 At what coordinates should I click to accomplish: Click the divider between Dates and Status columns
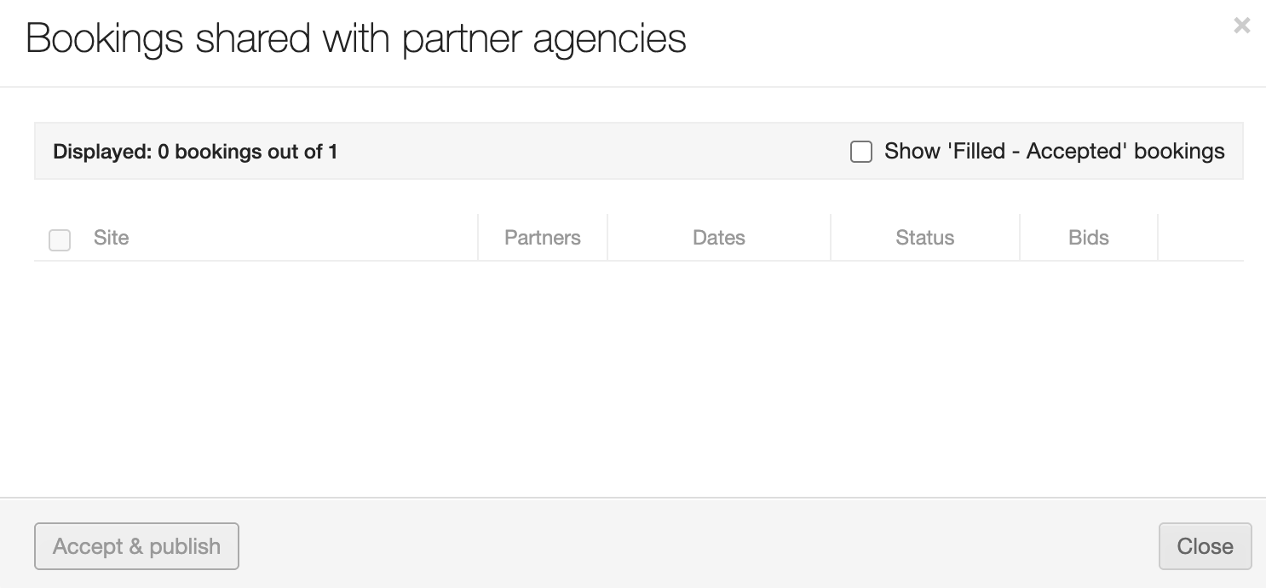click(831, 238)
